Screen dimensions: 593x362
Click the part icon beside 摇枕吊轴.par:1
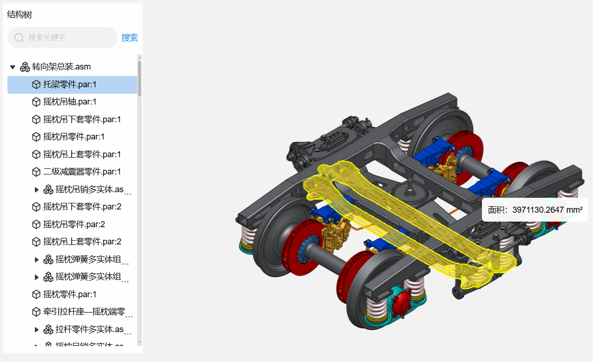(x=36, y=102)
